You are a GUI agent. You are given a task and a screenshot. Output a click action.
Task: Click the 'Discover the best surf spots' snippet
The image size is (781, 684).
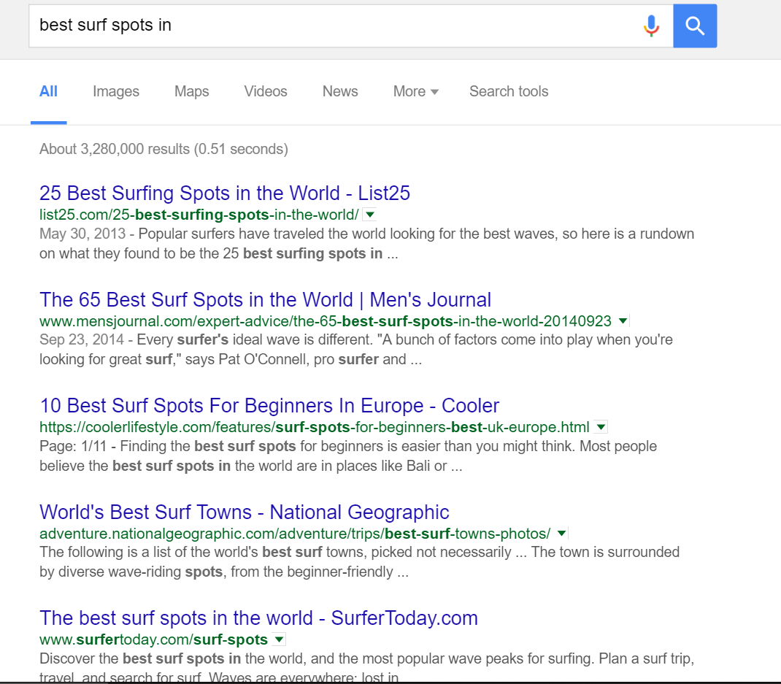tap(366, 666)
